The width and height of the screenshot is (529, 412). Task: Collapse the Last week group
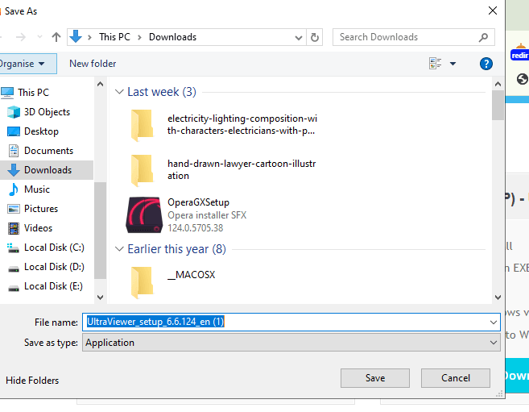[119, 92]
